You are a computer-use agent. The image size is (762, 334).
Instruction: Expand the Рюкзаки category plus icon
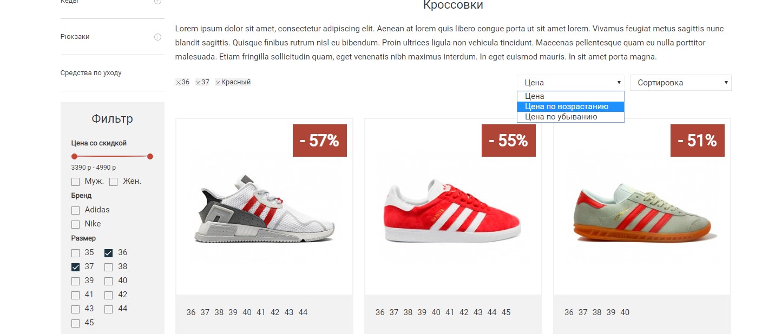pyautogui.click(x=157, y=37)
